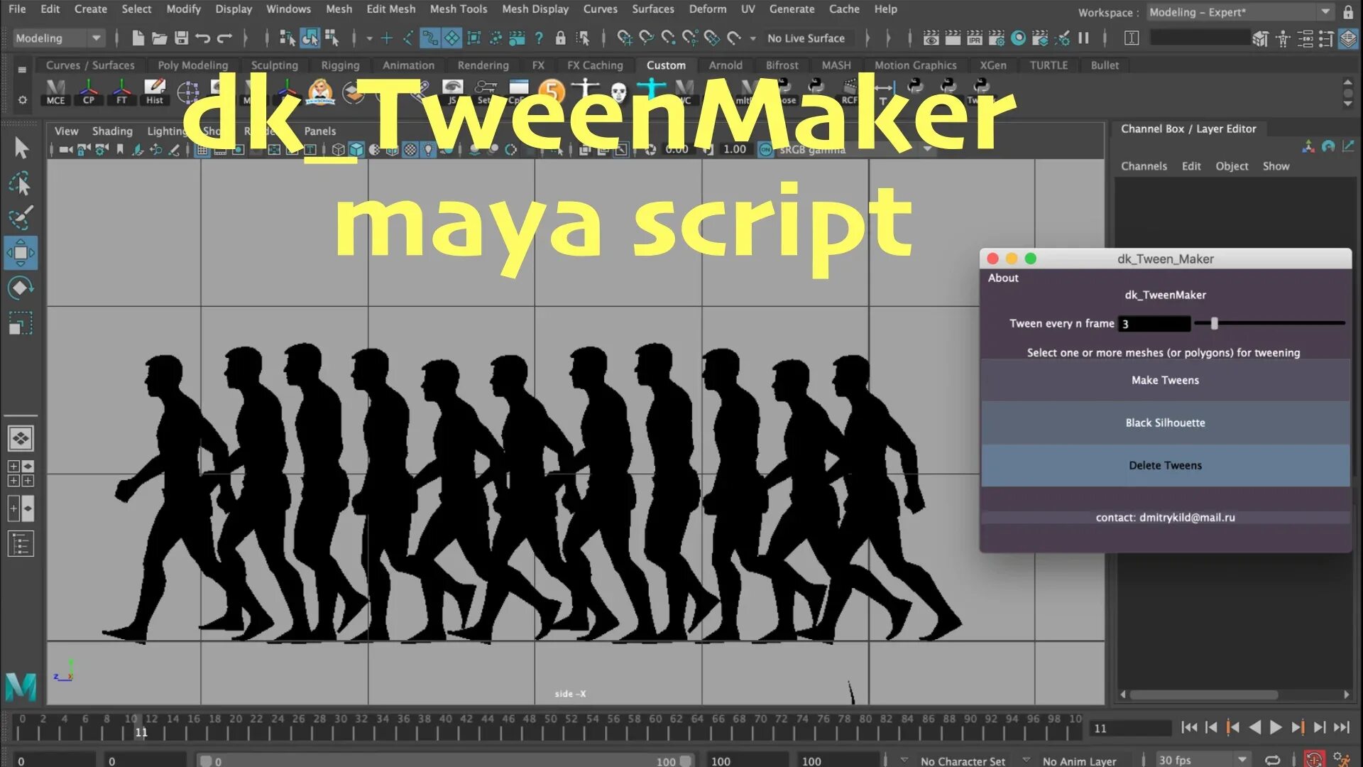This screenshot has width=1363, height=767.
Task: Select the Lasso tool in toolbox
Action: point(21,183)
